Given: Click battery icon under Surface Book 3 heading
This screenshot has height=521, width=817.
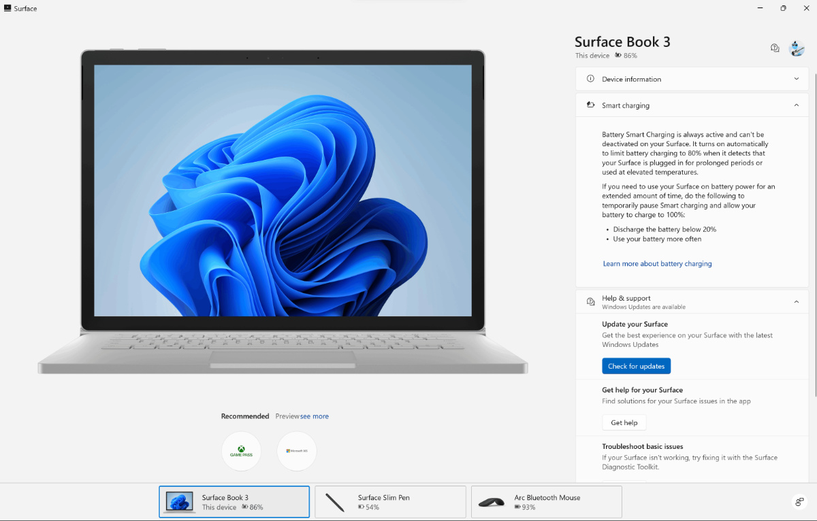Looking at the screenshot, I should (618, 56).
